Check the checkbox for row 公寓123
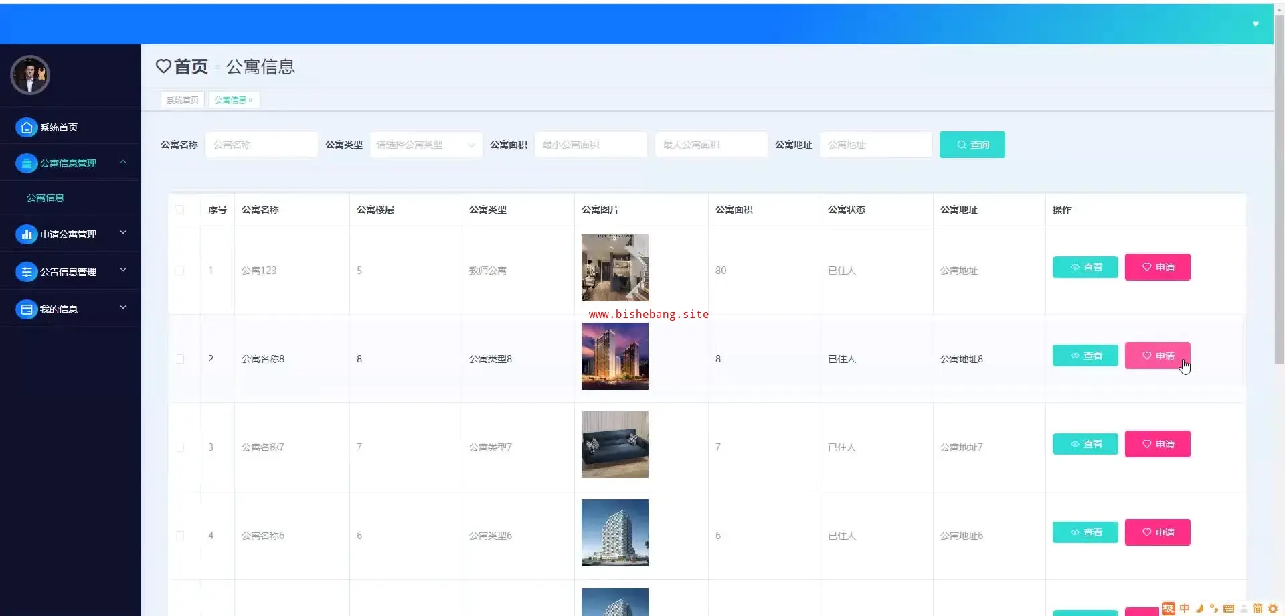Screen dimensions: 1285x616 (179, 271)
